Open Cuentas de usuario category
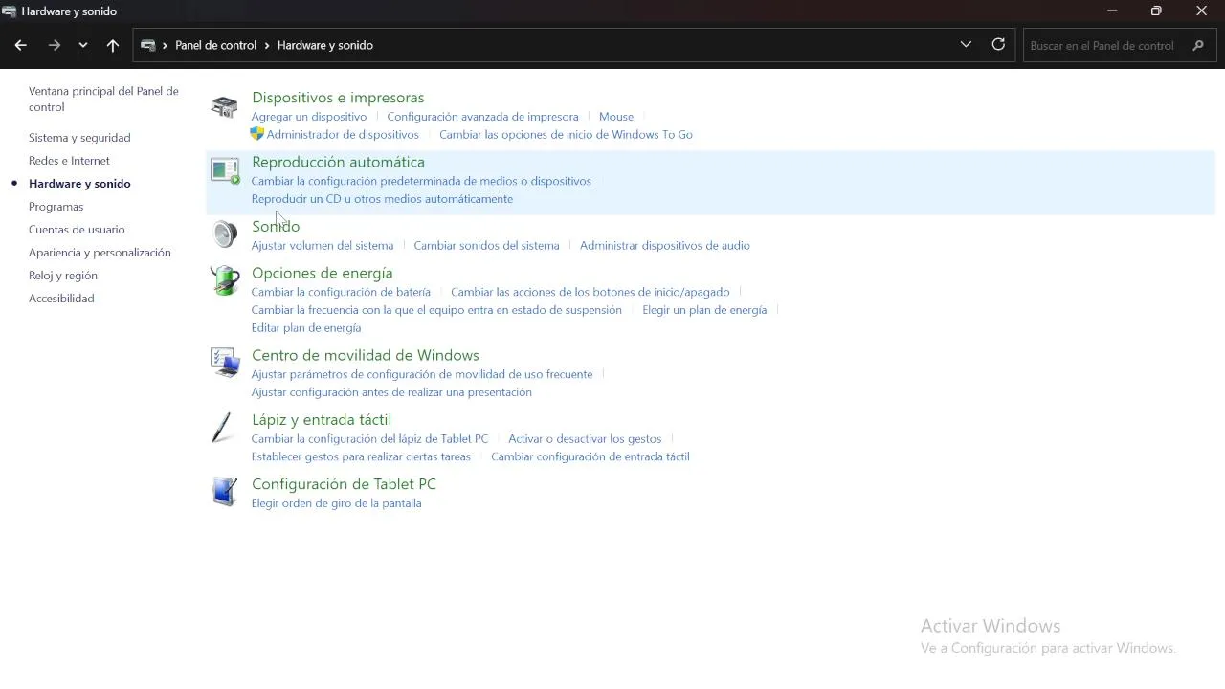Image resolution: width=1225 pixels, height=689 pixels. [77, 230]
